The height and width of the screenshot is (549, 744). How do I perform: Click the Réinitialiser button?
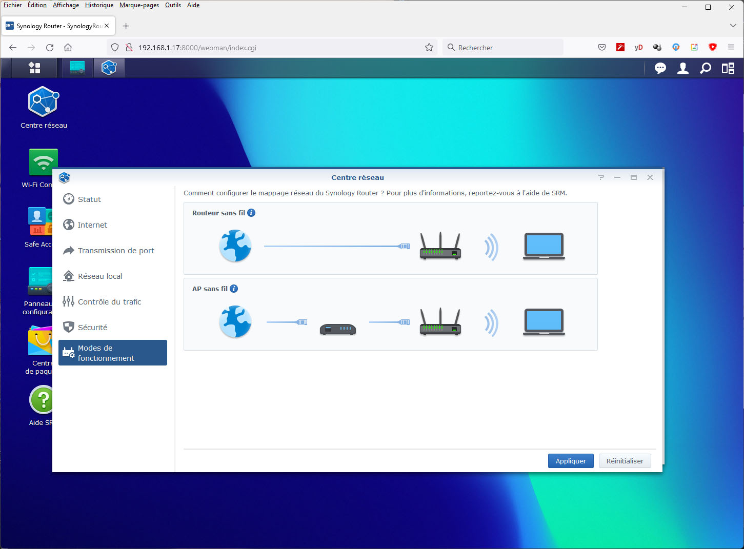pyautogui.click(x=625, y=461)
